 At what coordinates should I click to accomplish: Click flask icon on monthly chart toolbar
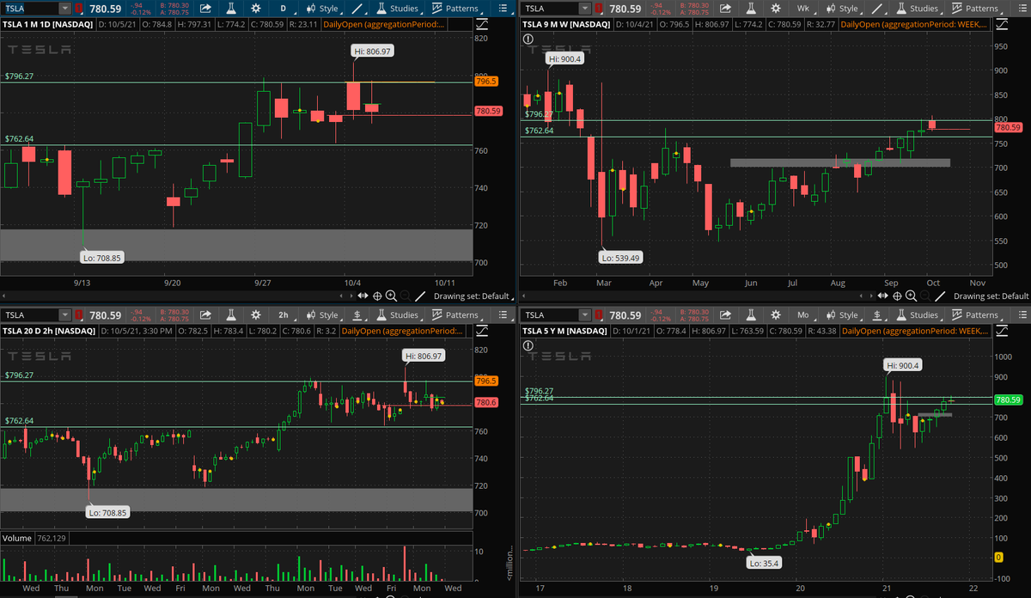(750, 315)
